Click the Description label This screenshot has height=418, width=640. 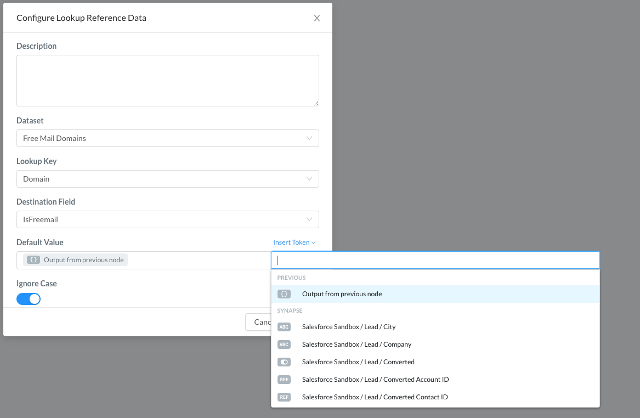click(37, 46)
